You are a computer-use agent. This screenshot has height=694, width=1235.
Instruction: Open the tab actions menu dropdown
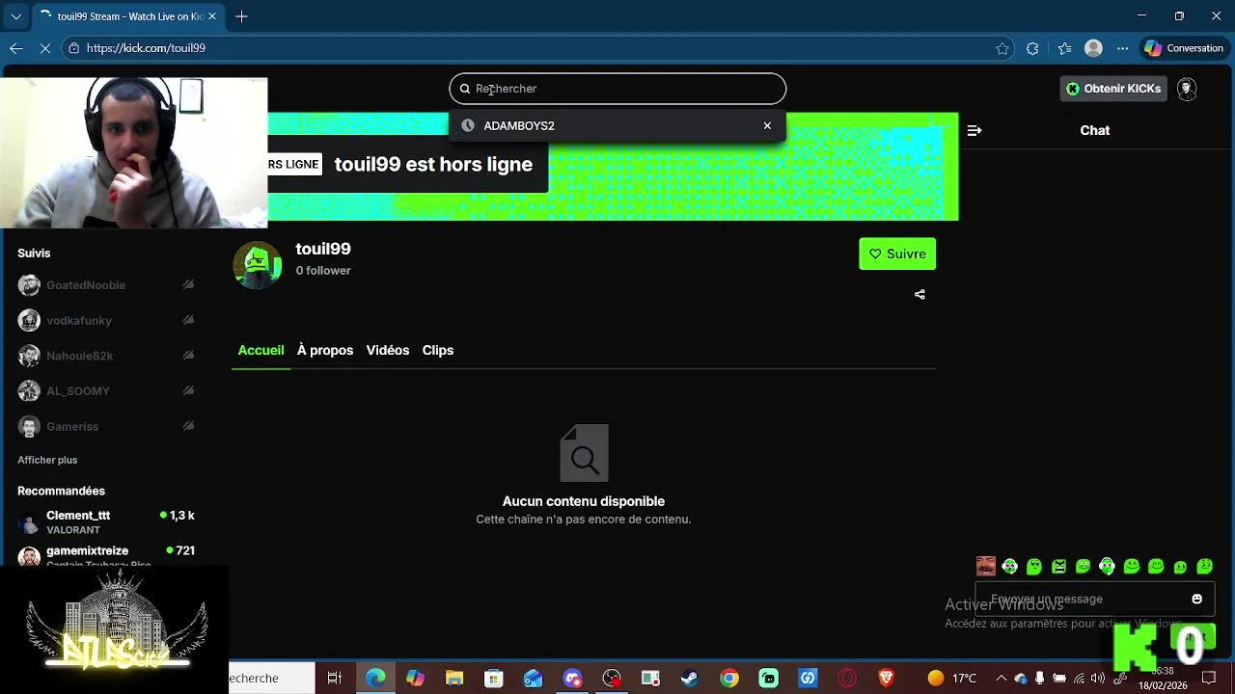point(15,16)
